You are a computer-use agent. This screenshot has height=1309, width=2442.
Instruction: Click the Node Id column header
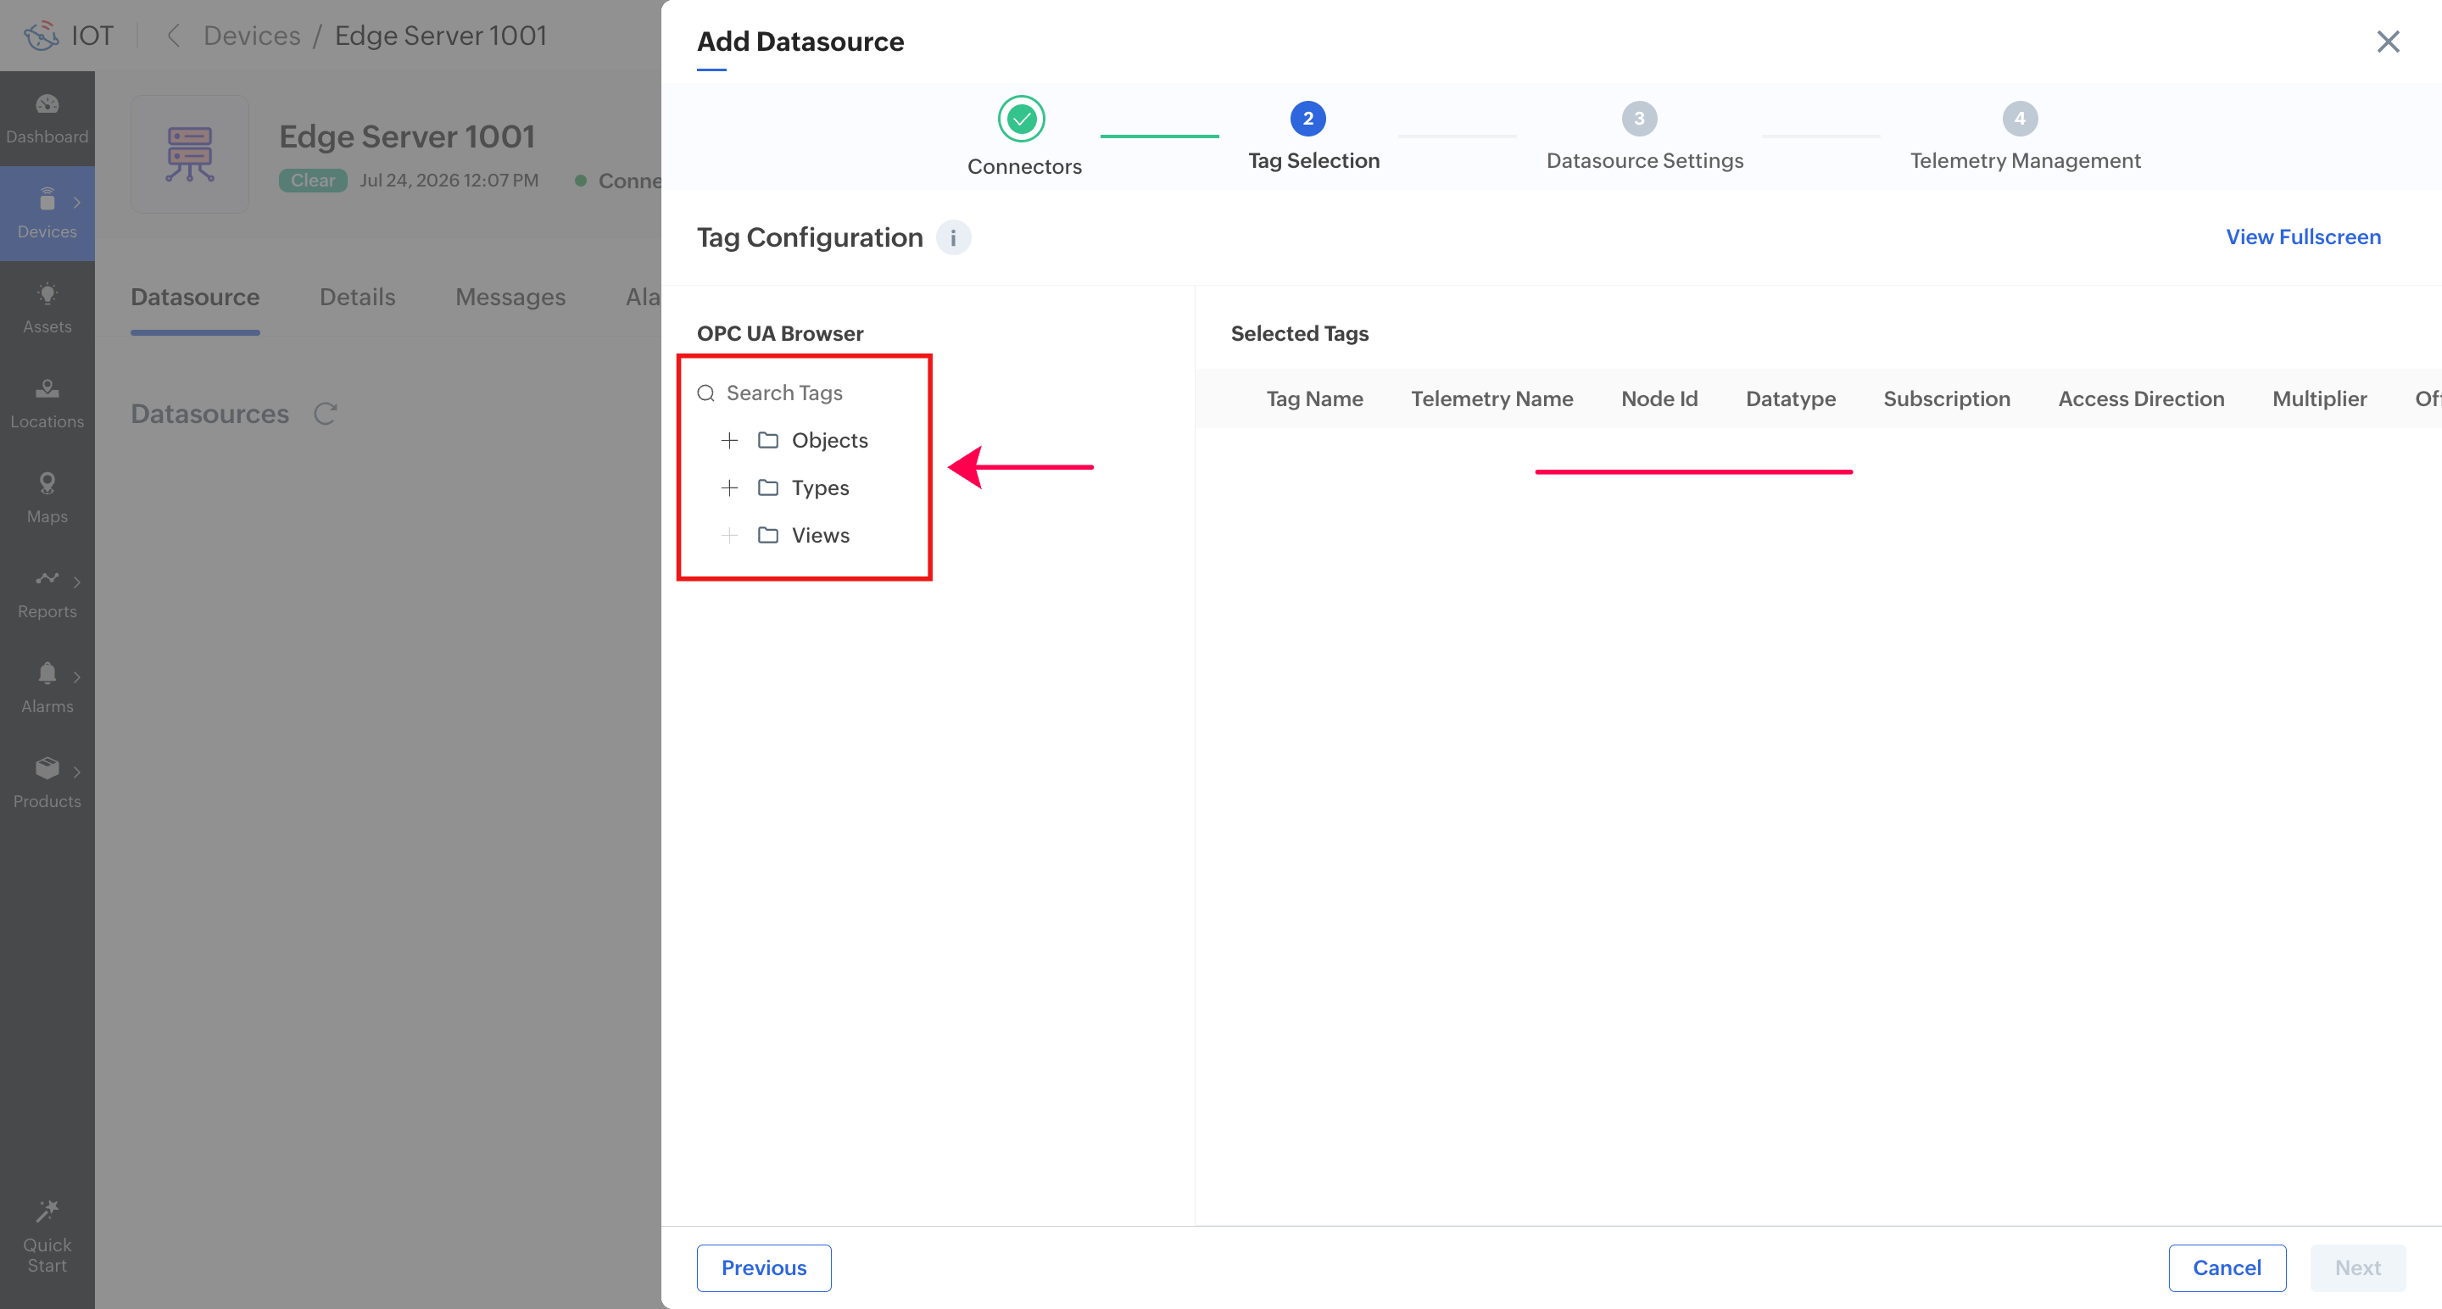click(1659, 399)
